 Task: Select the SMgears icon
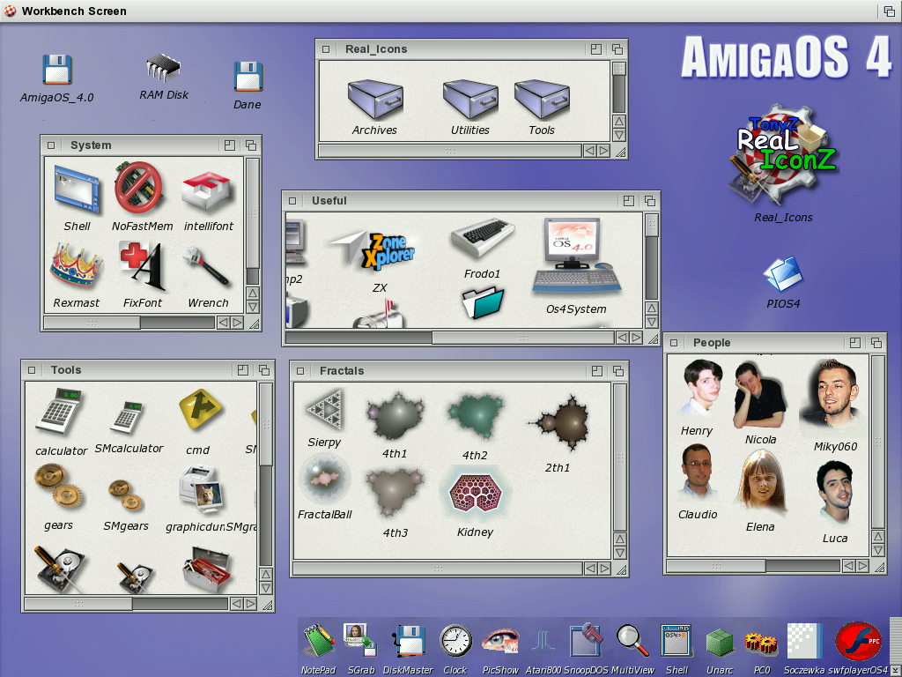(x=126, y=495)
